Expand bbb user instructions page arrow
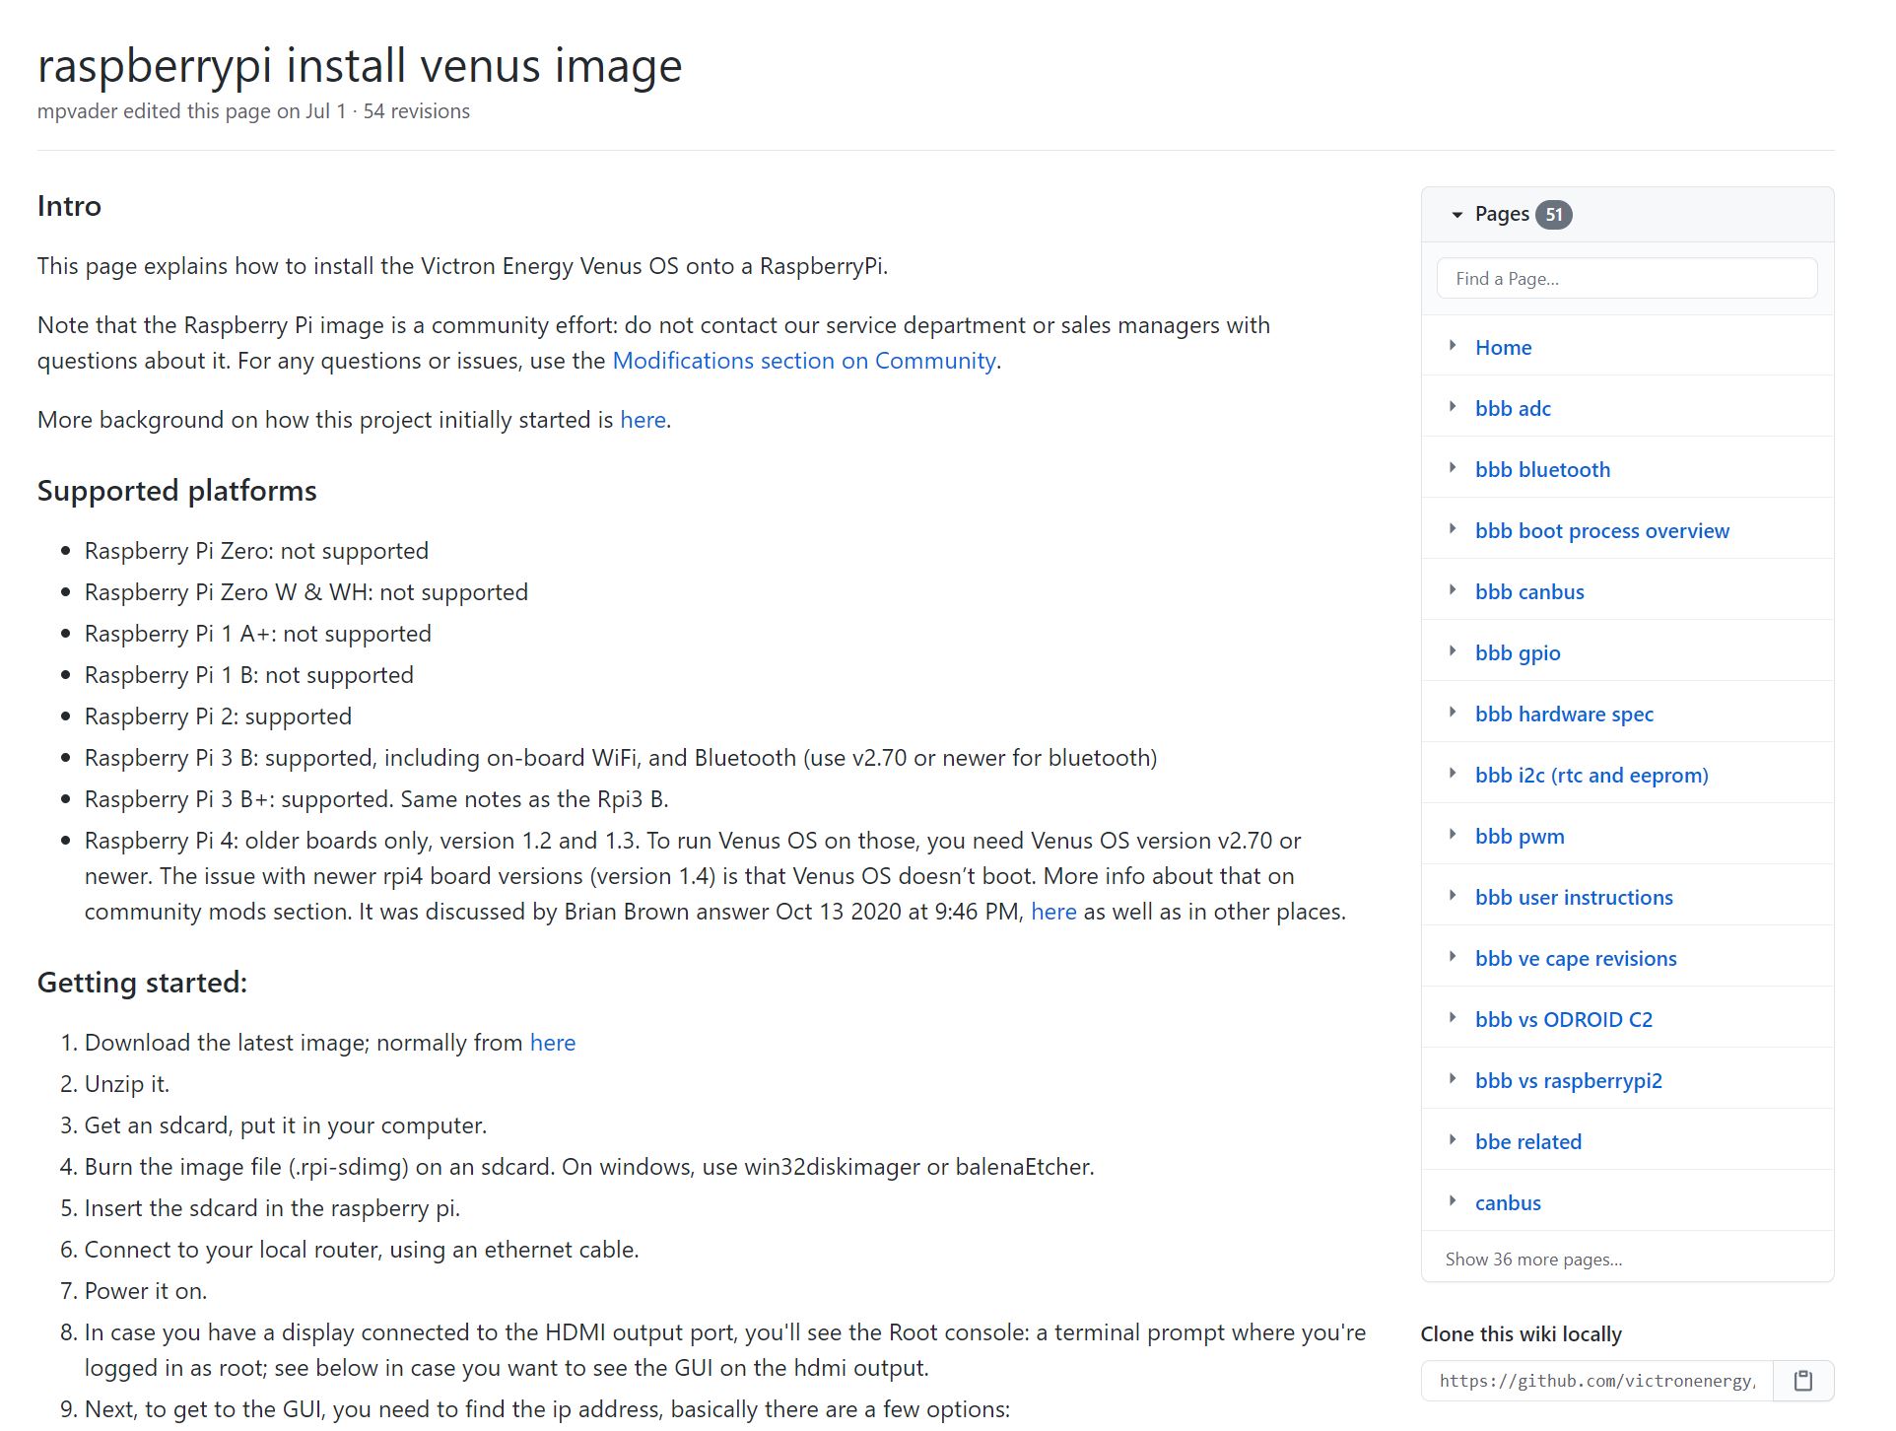The image size is (1896, 1431). [x=1453, y=896]
